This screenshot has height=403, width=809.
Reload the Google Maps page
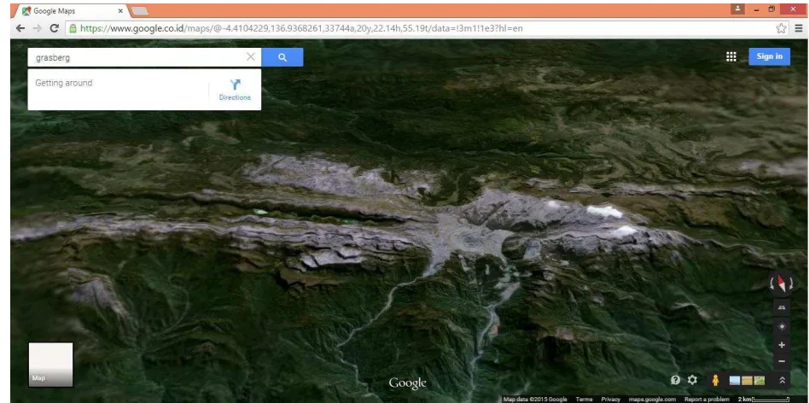click(x=54, y=28)
